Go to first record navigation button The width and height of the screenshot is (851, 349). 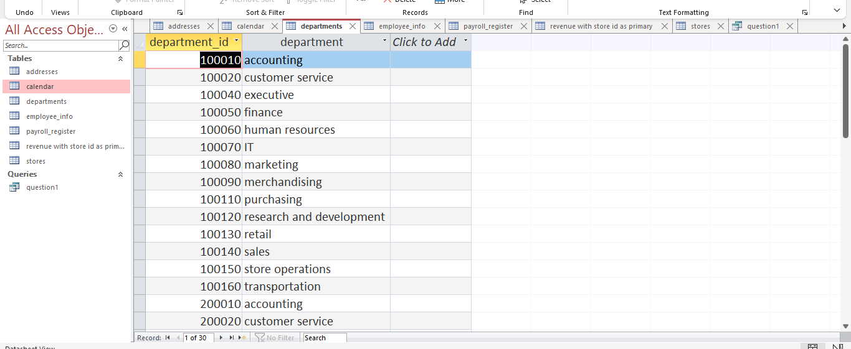pos(168,338)
